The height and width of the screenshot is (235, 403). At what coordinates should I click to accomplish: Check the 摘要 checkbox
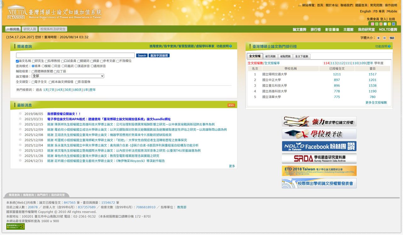point(92,61)
